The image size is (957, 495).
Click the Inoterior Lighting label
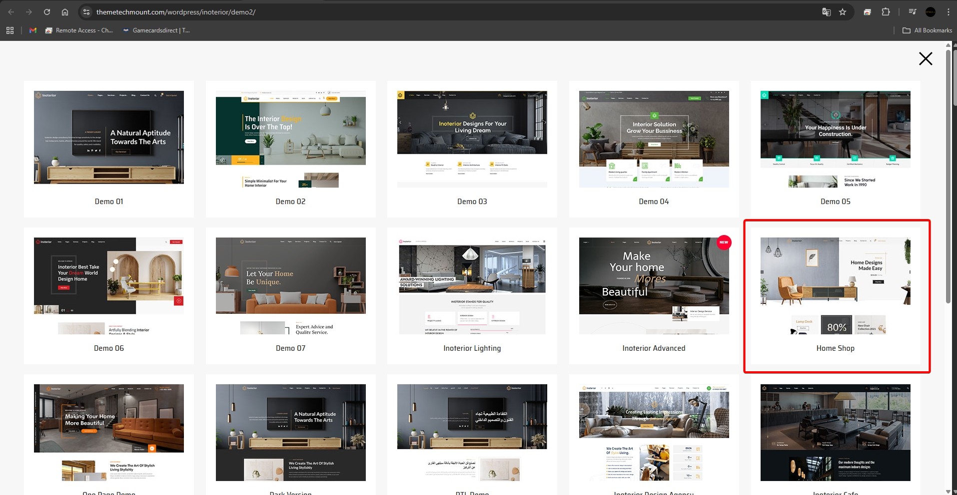[472, 348]
